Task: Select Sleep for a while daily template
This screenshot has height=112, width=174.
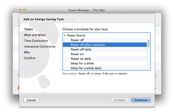Action: pos(105,68)
